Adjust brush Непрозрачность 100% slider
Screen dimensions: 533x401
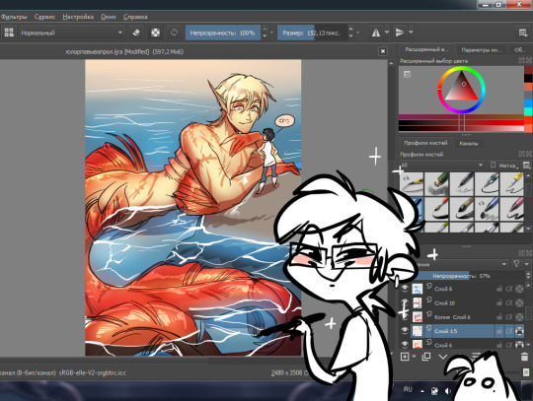pyautogui.click(x=223, y=33)
